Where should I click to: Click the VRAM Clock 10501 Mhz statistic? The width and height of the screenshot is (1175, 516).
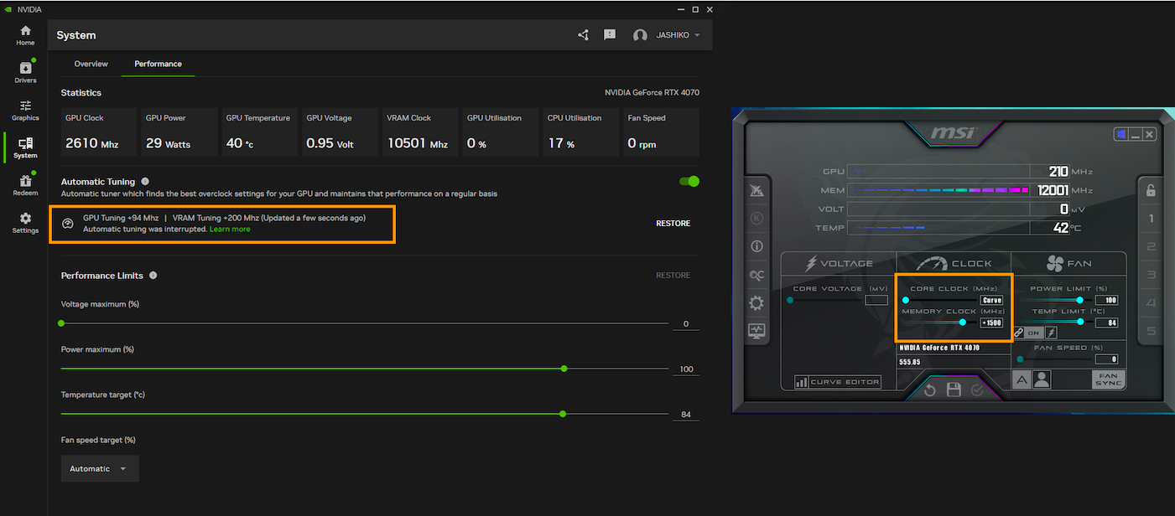(x=420, y=132)
